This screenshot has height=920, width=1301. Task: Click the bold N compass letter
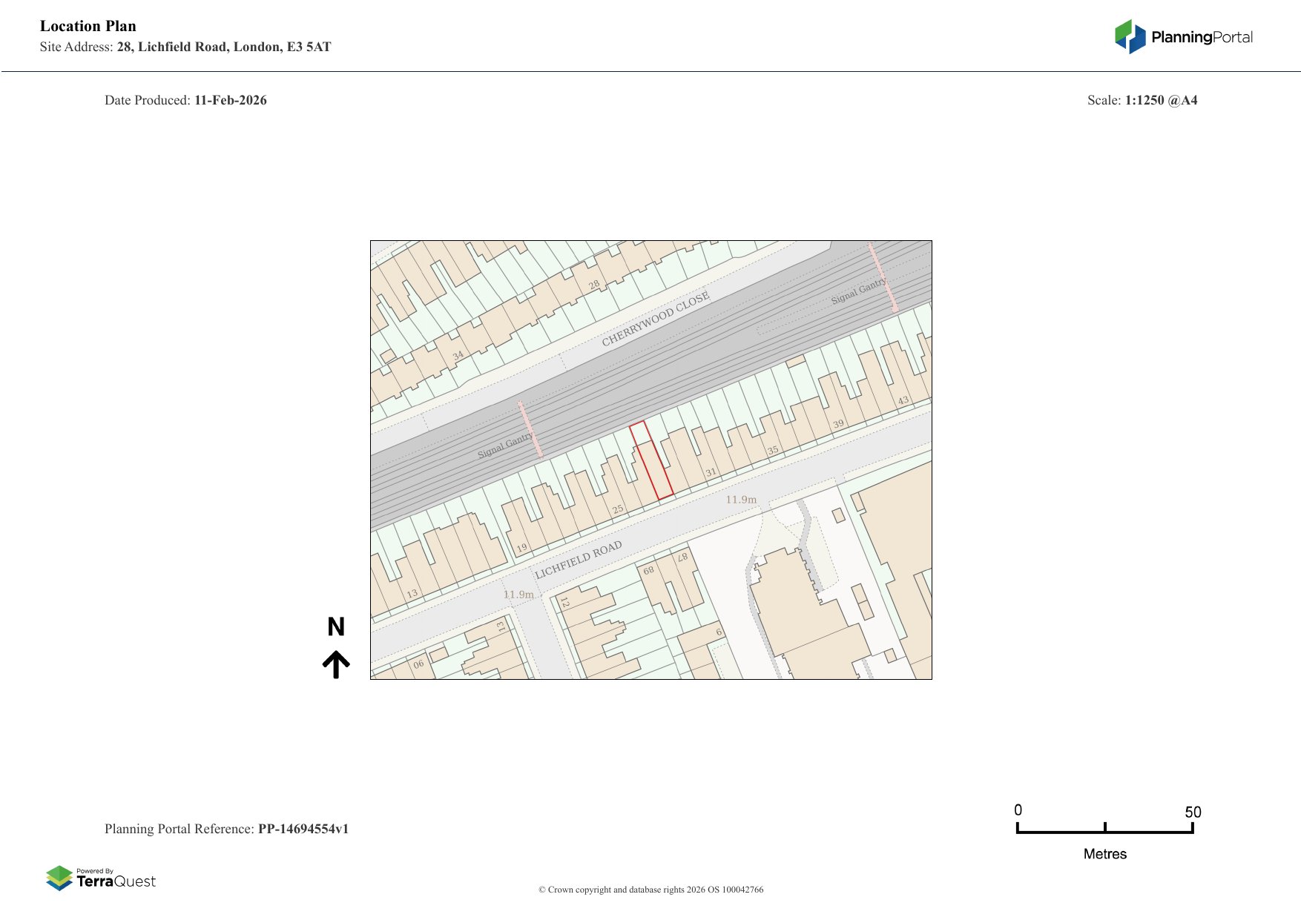[336, 627]
